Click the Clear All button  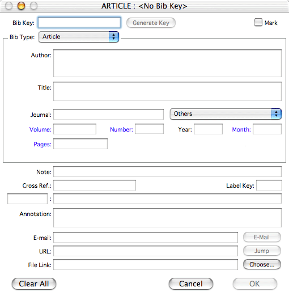click(34, 284)
